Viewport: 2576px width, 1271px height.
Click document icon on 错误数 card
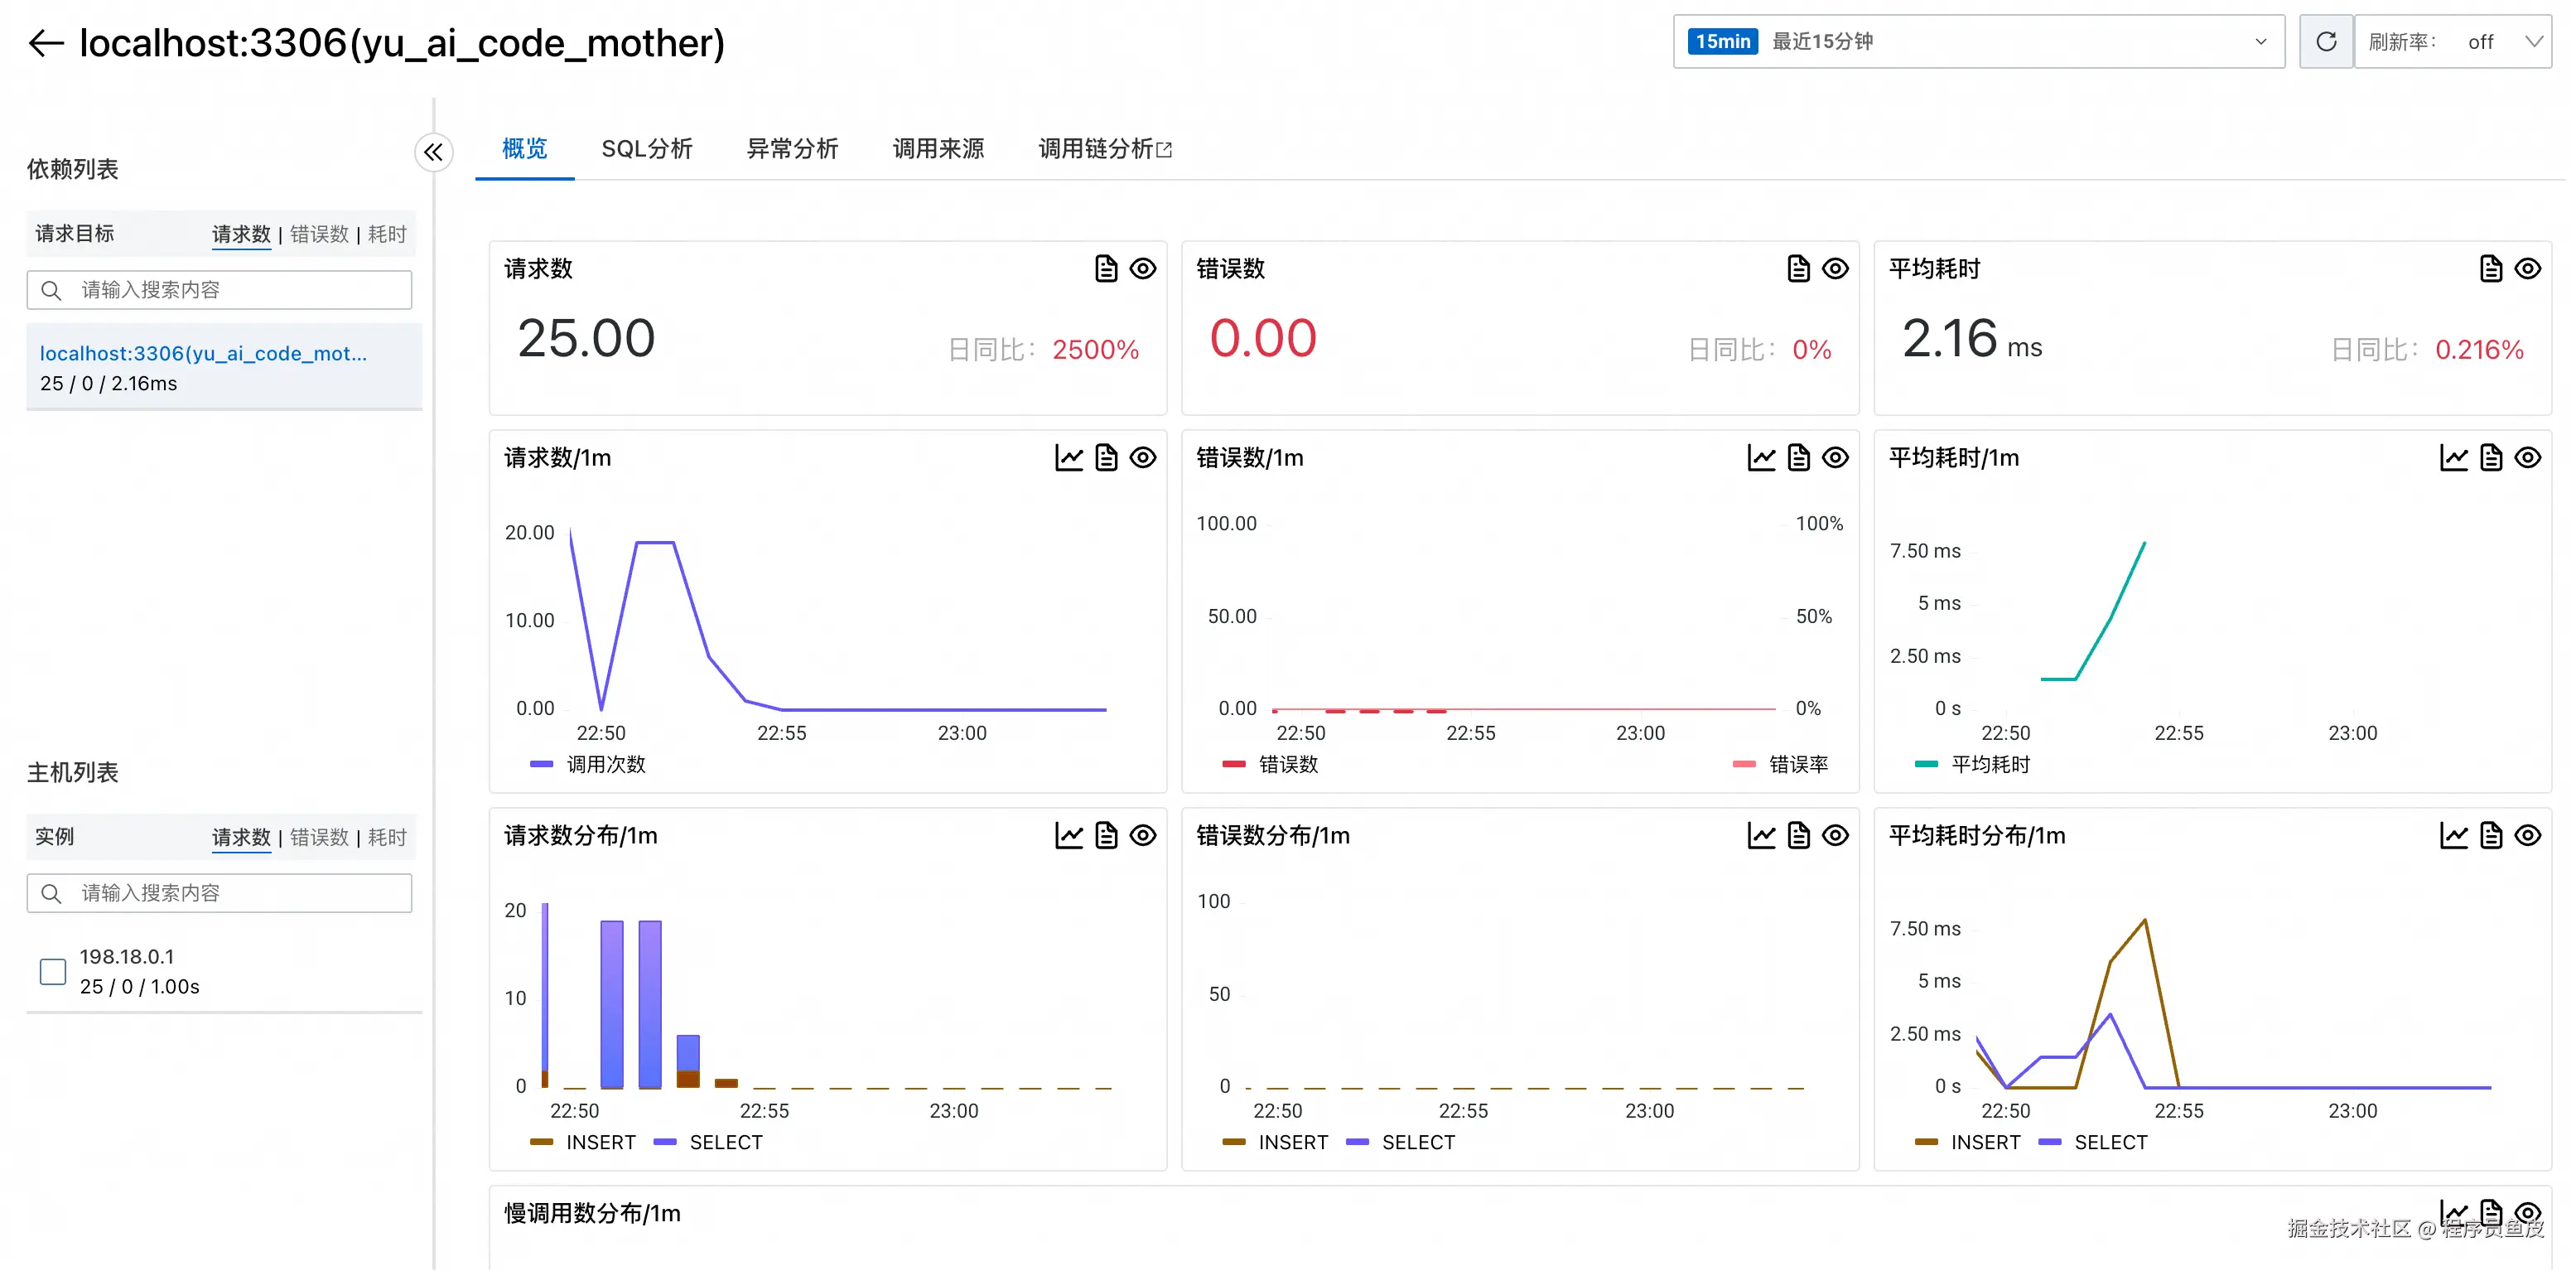(x=1798, y=269)
